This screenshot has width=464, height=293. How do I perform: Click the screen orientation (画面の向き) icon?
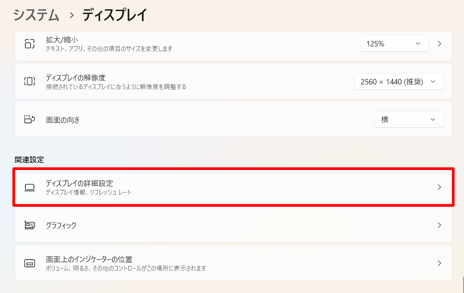coord(29,119)
